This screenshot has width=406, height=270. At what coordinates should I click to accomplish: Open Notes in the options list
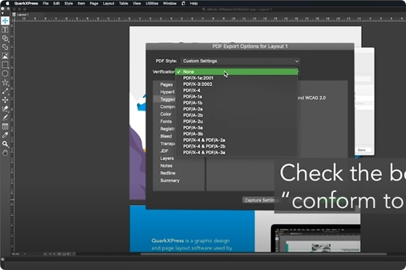coord(166,165)
